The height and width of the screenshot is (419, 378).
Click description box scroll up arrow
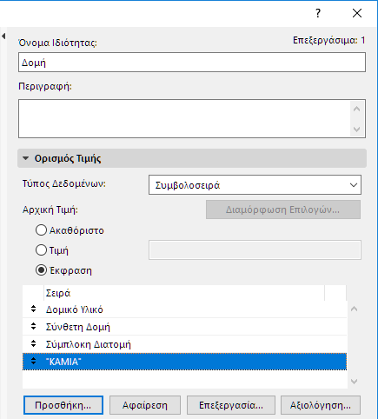coord(356,110)
